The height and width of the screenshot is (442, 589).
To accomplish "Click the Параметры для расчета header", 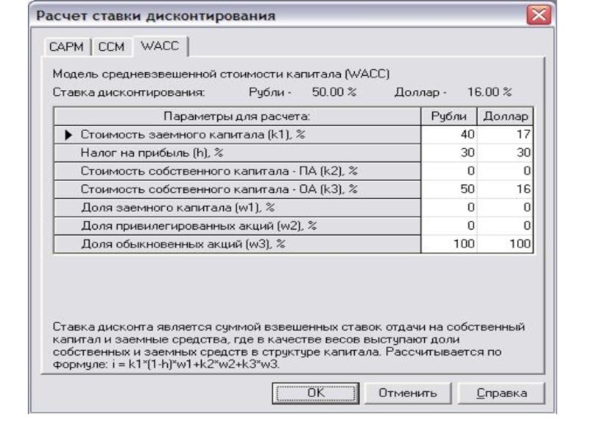I will pyautogui.click(x=237, y=116).
